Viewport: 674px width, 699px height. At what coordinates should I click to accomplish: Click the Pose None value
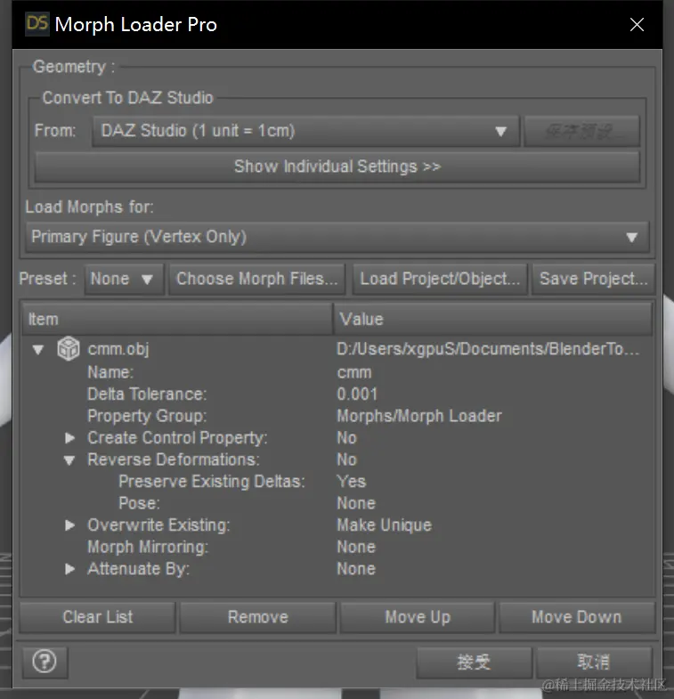356,503
